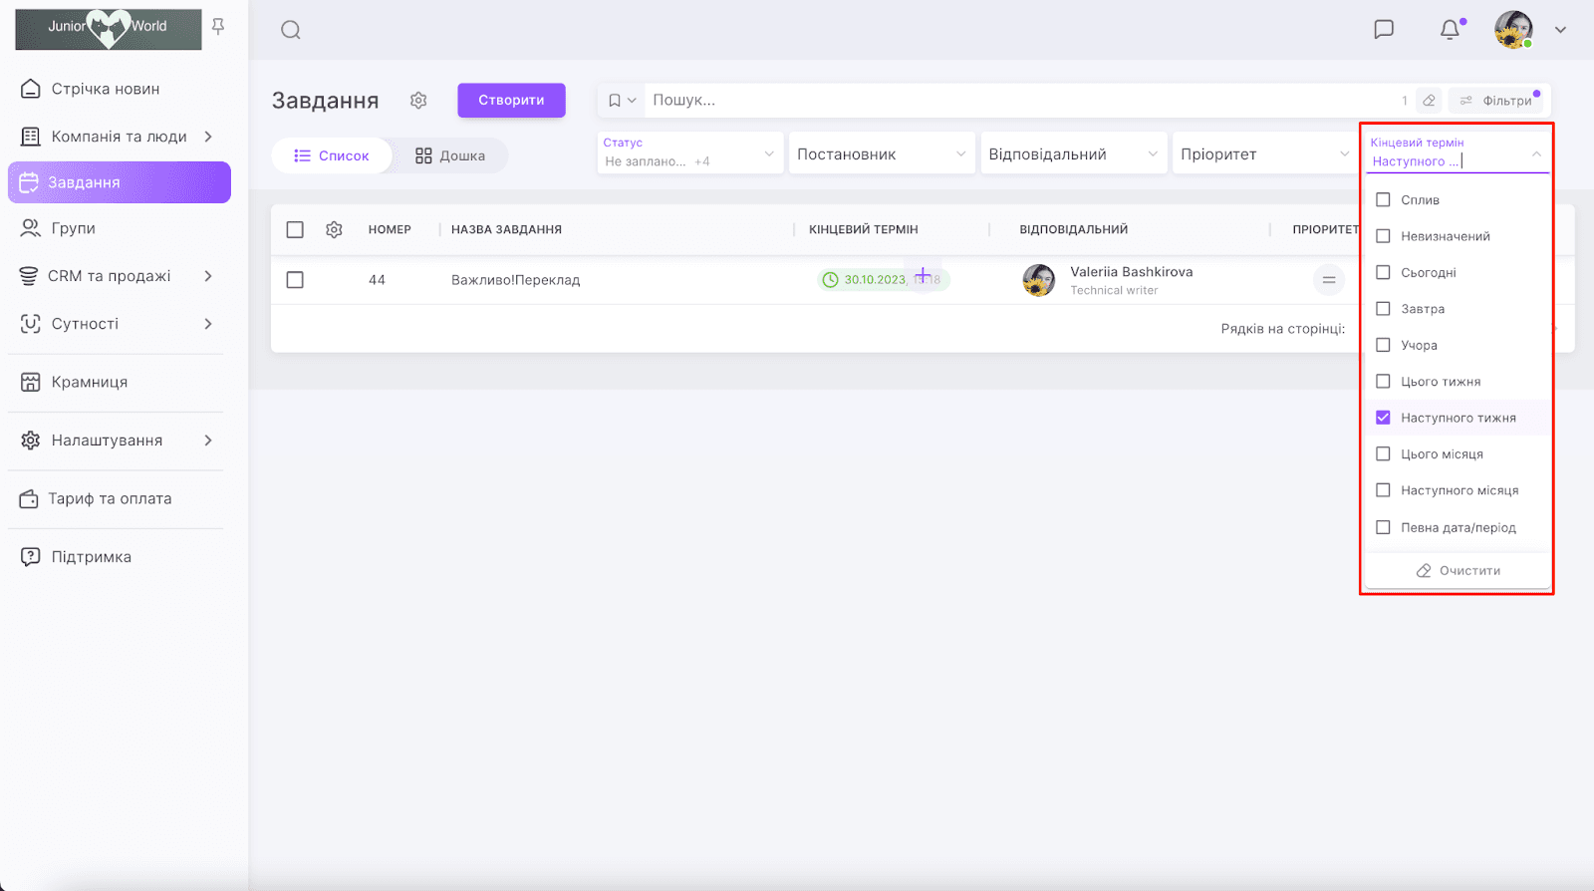
Task: Click the Пошук search input field
Action: (x=1016, y=101)
